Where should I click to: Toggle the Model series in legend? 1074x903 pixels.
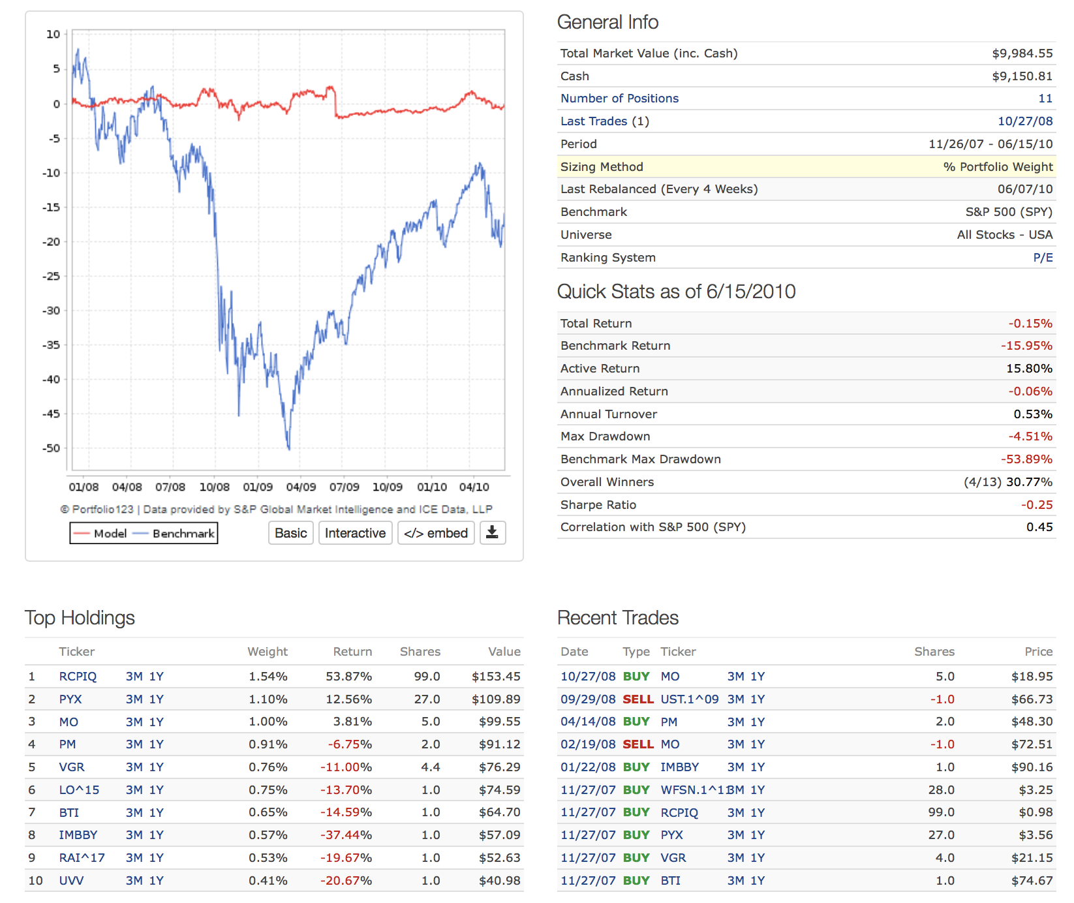[100, 534]
